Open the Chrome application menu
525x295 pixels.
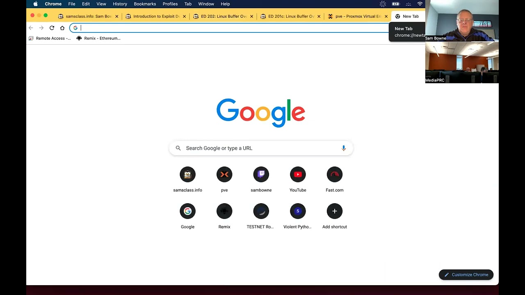pos(53,4)
